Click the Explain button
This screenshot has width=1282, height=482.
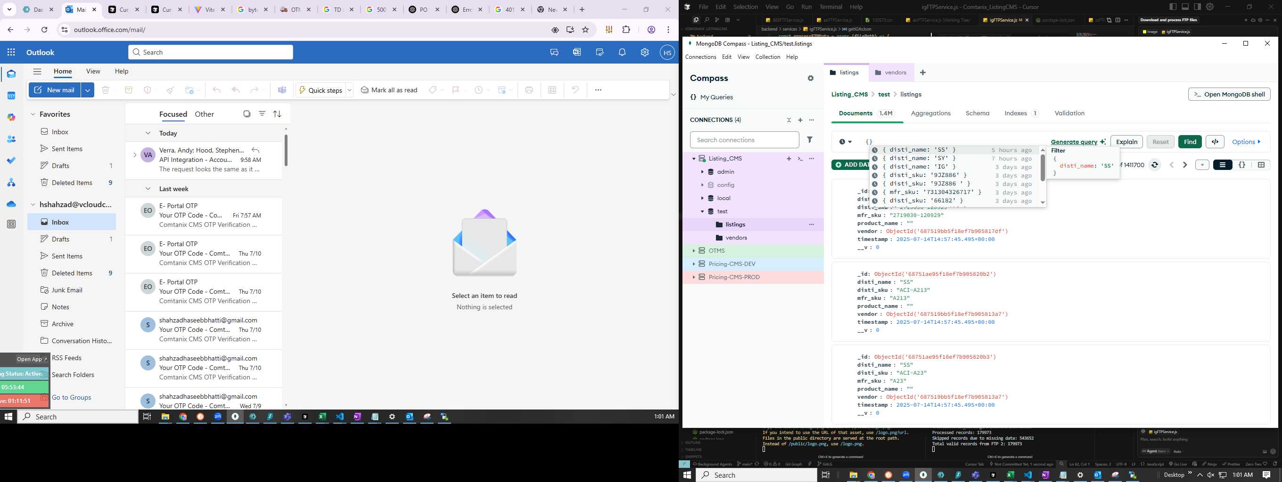pyautogui.click(x=1126, y=142)
